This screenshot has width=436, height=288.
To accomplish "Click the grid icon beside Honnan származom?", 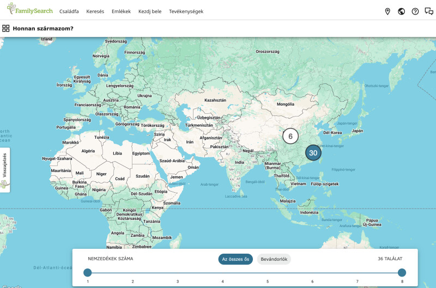I will 6,28.
